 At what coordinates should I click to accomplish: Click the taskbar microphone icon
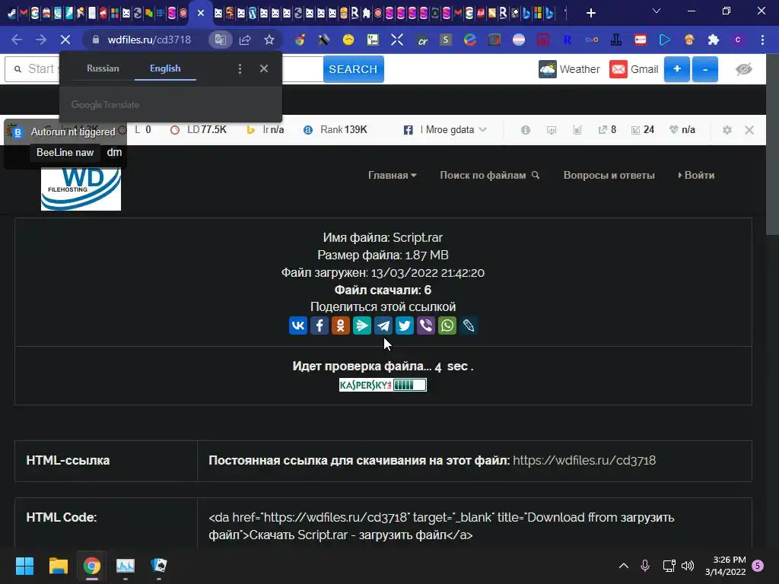[645, 566]
